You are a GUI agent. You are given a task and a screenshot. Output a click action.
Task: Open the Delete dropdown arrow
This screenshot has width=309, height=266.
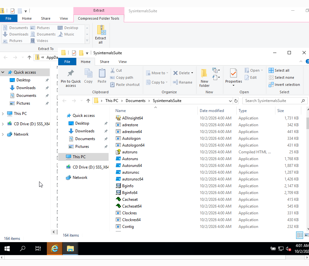point(192,73)
